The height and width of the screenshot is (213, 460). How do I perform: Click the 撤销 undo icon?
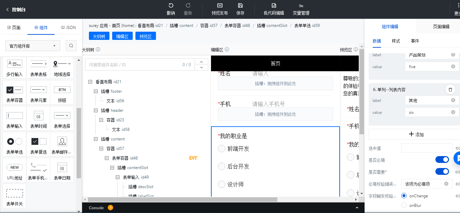tap(171, 5)
